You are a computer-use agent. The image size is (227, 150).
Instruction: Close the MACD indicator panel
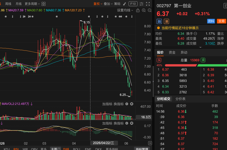(132, 123)
